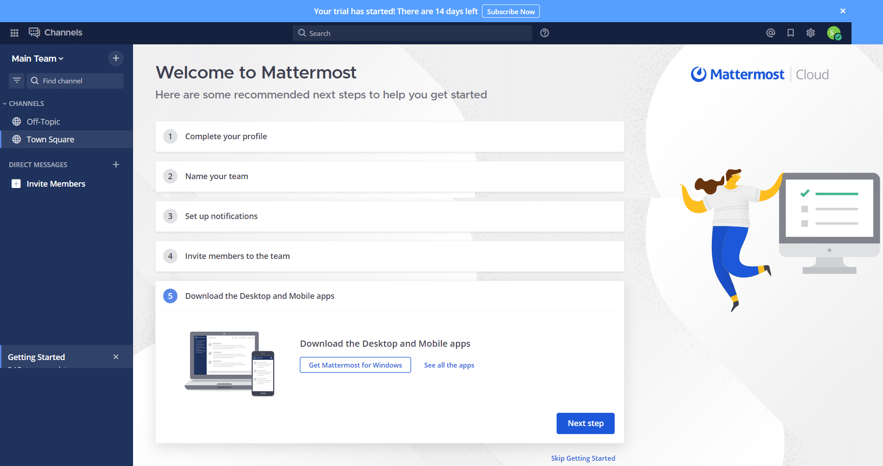Collapse the CHANNELS section

[24, 103]
